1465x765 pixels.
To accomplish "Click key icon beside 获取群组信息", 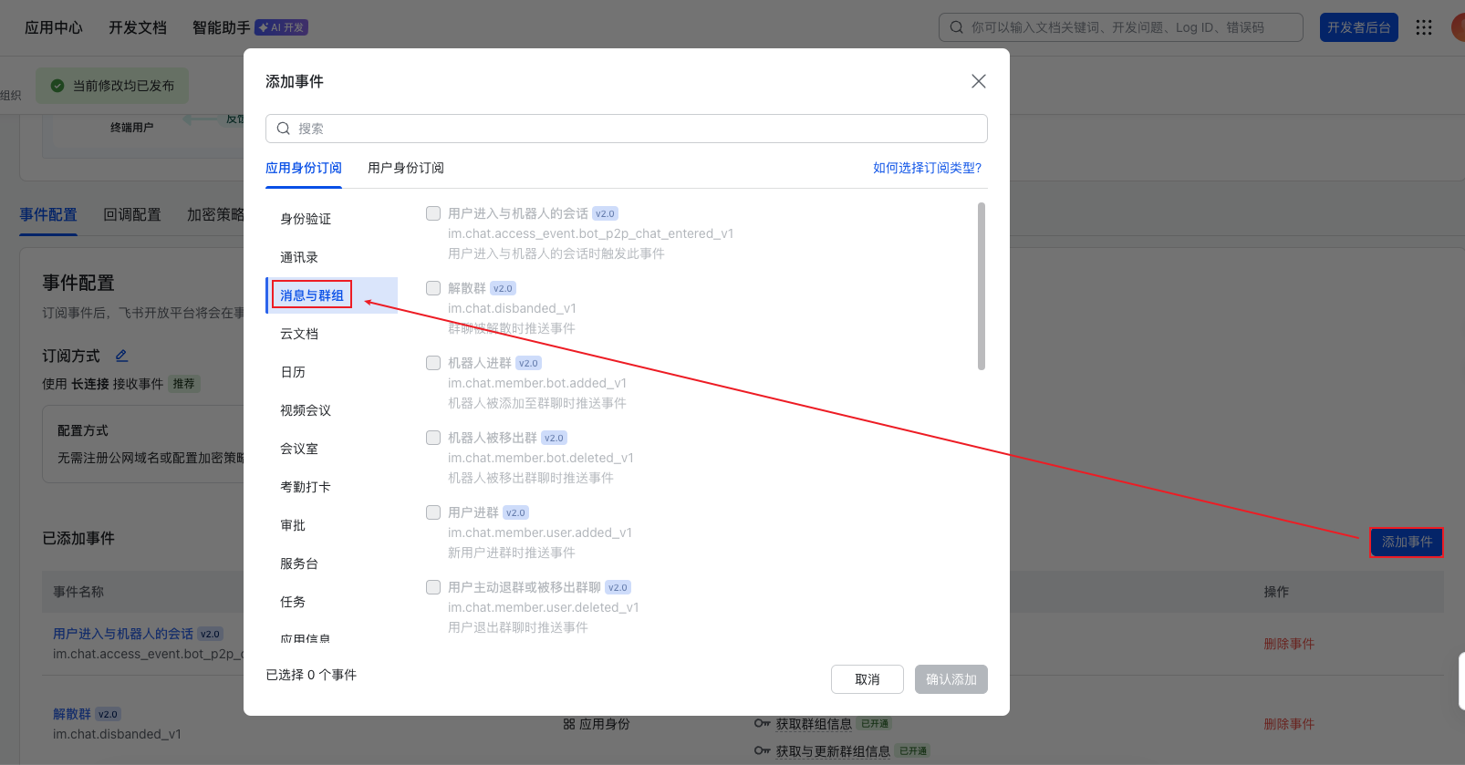I will (763, 724).
